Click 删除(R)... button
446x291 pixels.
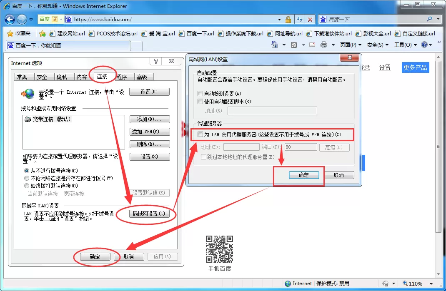tap(150, 144)
